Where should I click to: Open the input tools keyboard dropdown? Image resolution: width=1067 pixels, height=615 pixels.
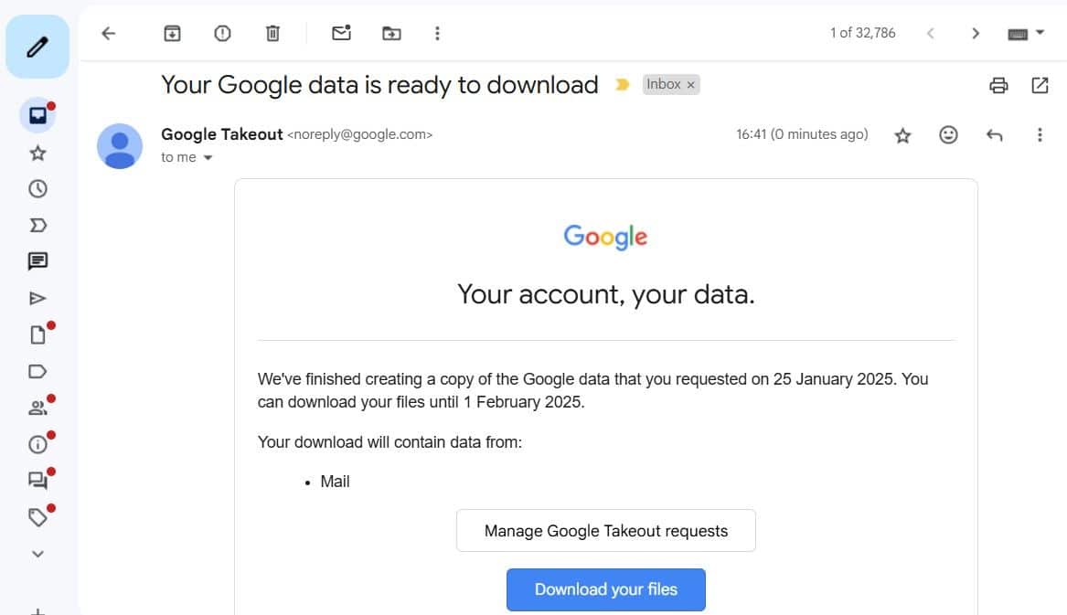click(1024, 32)
